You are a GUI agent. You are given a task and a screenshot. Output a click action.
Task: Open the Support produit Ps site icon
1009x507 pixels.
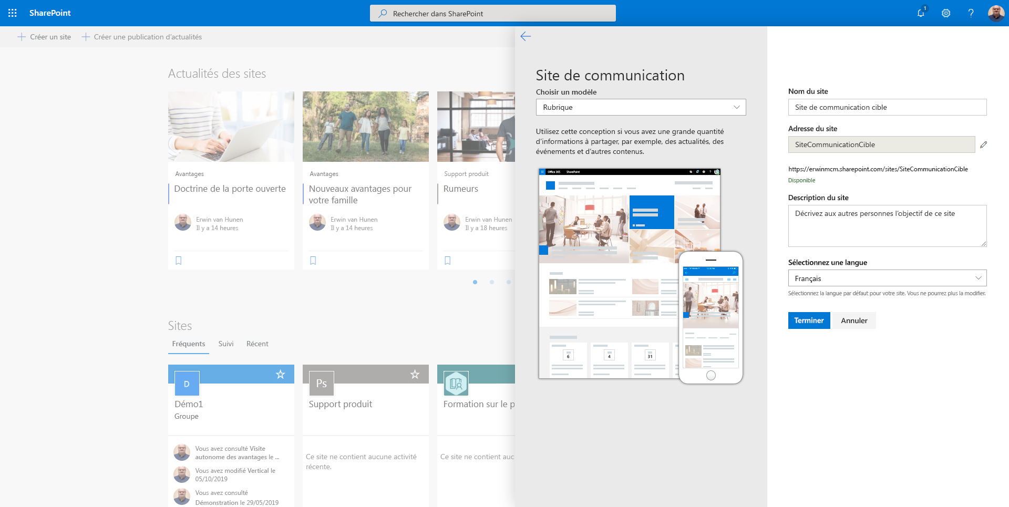point(321,383)
